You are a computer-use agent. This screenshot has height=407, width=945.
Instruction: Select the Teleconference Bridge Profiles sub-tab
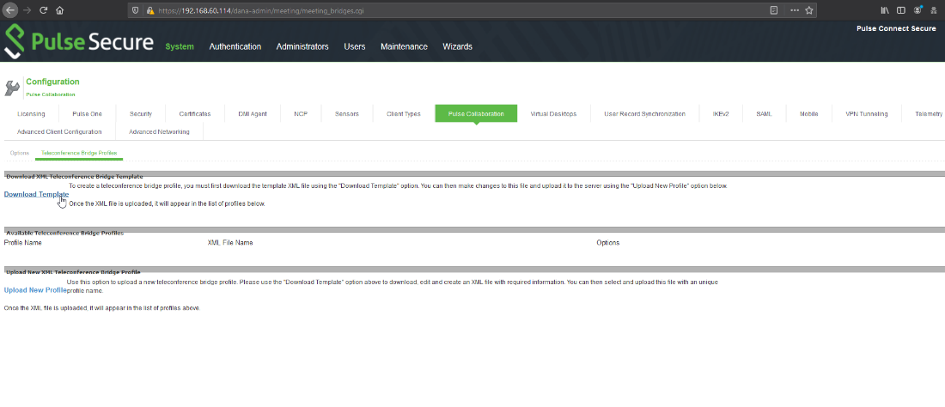click(x=79, y=153)
